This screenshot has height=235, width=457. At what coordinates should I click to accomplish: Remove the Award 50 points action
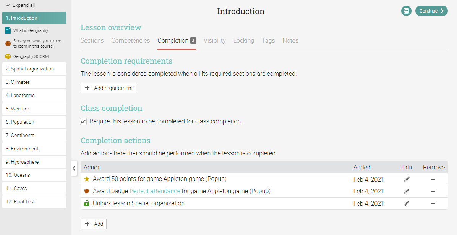(433, 179)
